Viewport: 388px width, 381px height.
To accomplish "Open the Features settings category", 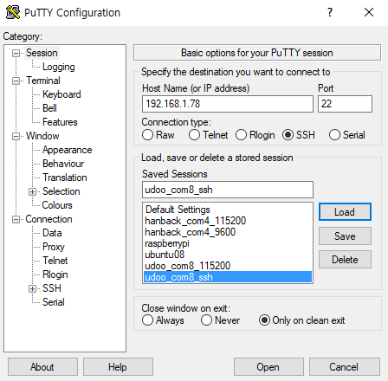I will (60, 122).
